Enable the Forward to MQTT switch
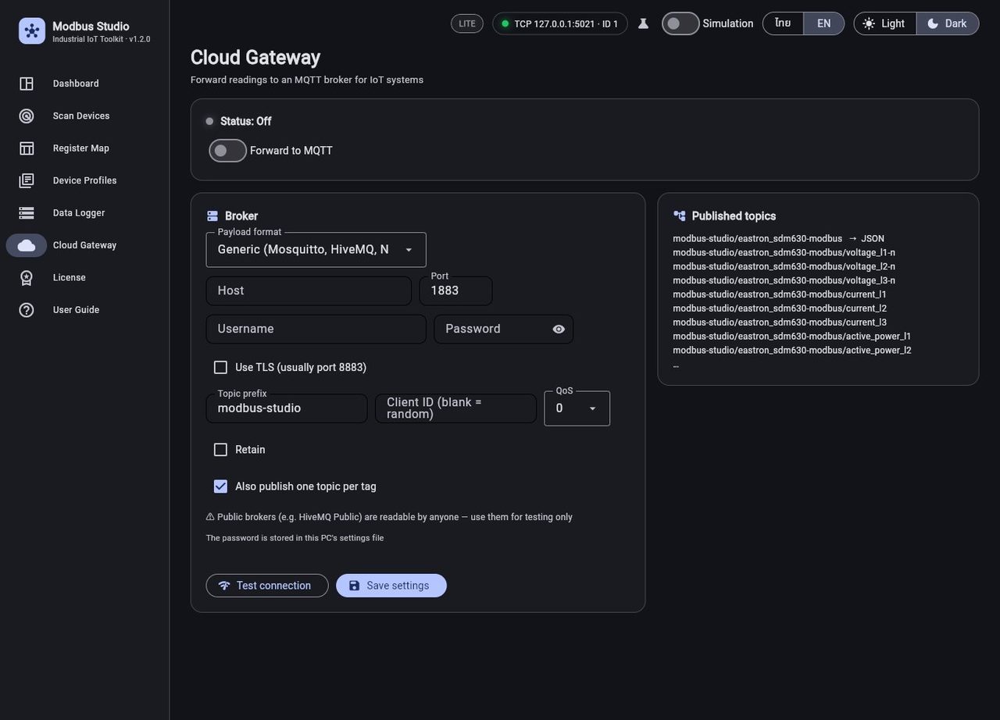Image resolution: width=1000 pixels, height=720 pixels. pos(227,151)
